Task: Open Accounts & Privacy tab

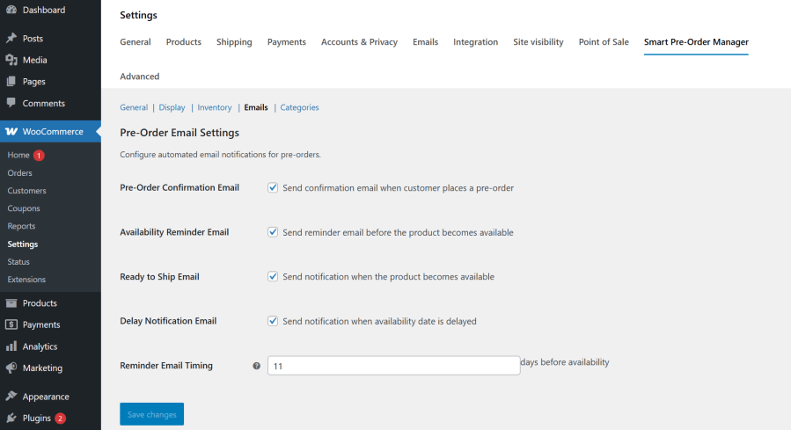Action: click(x=359, y=42)
